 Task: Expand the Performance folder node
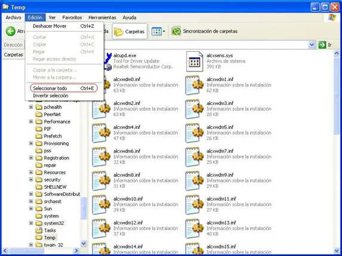point(31,121)
